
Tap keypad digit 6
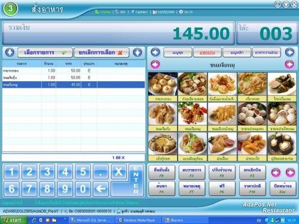[11, 189]
